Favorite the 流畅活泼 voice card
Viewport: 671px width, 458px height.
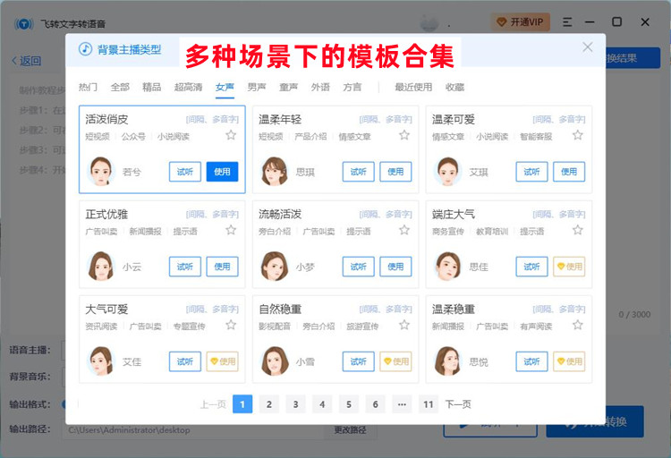click(x=404, y=230)
